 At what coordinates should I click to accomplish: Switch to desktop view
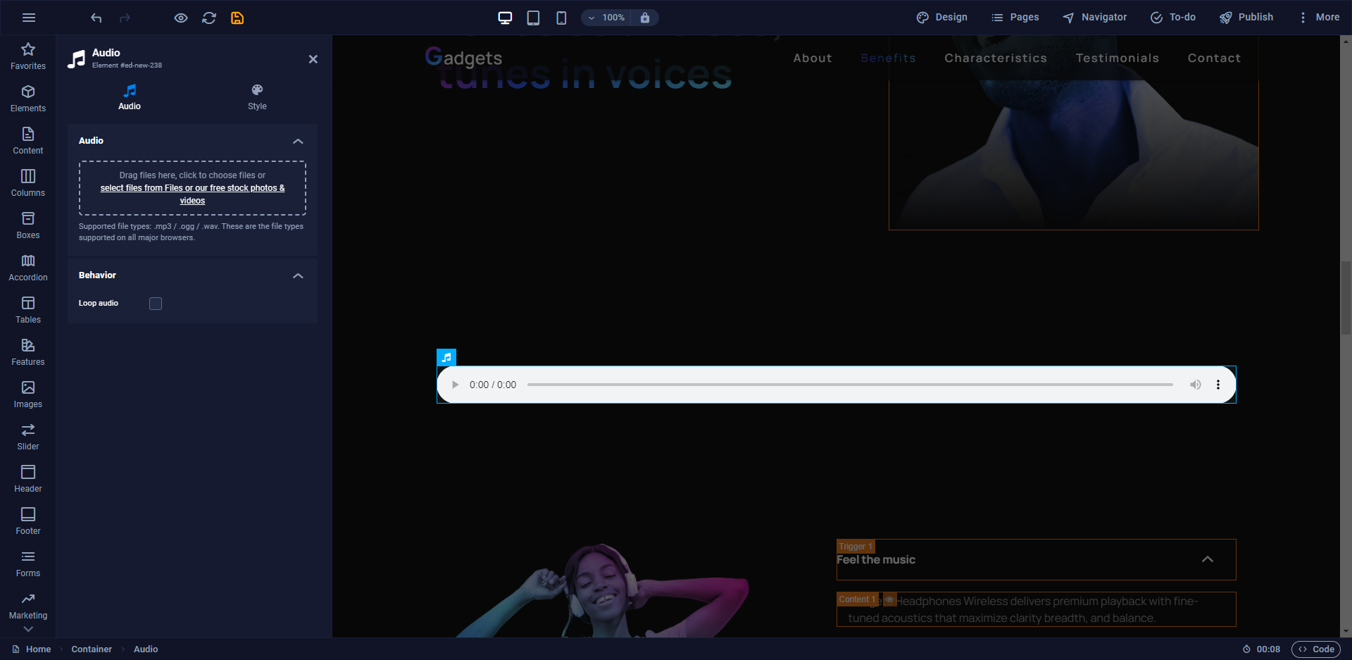(505, 18)
